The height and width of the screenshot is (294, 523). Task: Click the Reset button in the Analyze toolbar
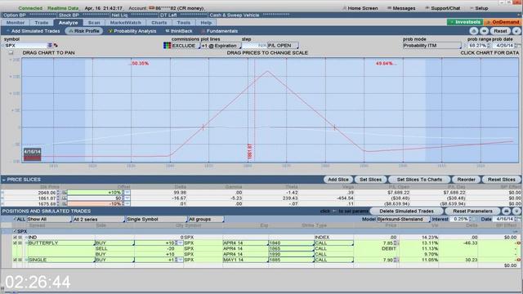tap(500, 31)
